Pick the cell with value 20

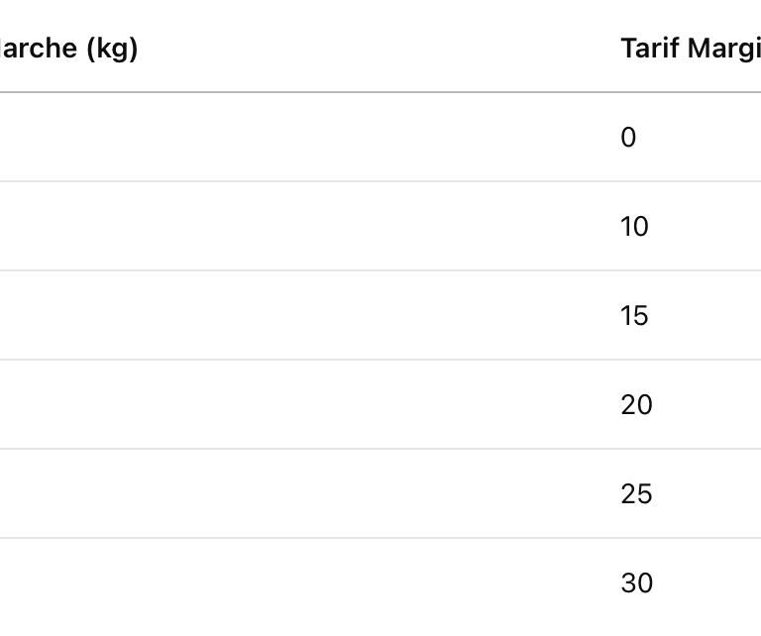tap(636, 405)
